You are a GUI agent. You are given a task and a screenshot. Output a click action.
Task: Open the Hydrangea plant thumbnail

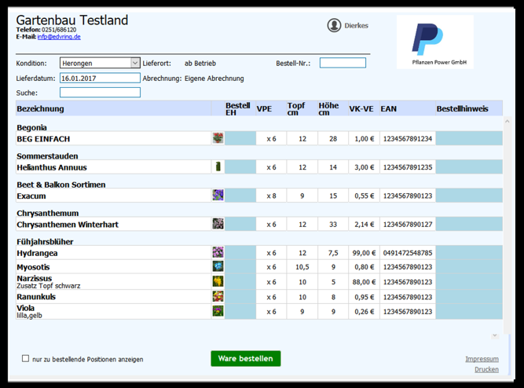tap(218, 253)
